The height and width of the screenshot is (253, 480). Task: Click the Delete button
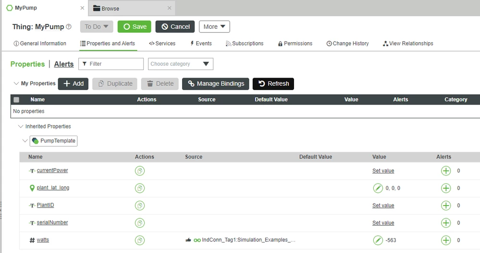(x=160, y=84)
